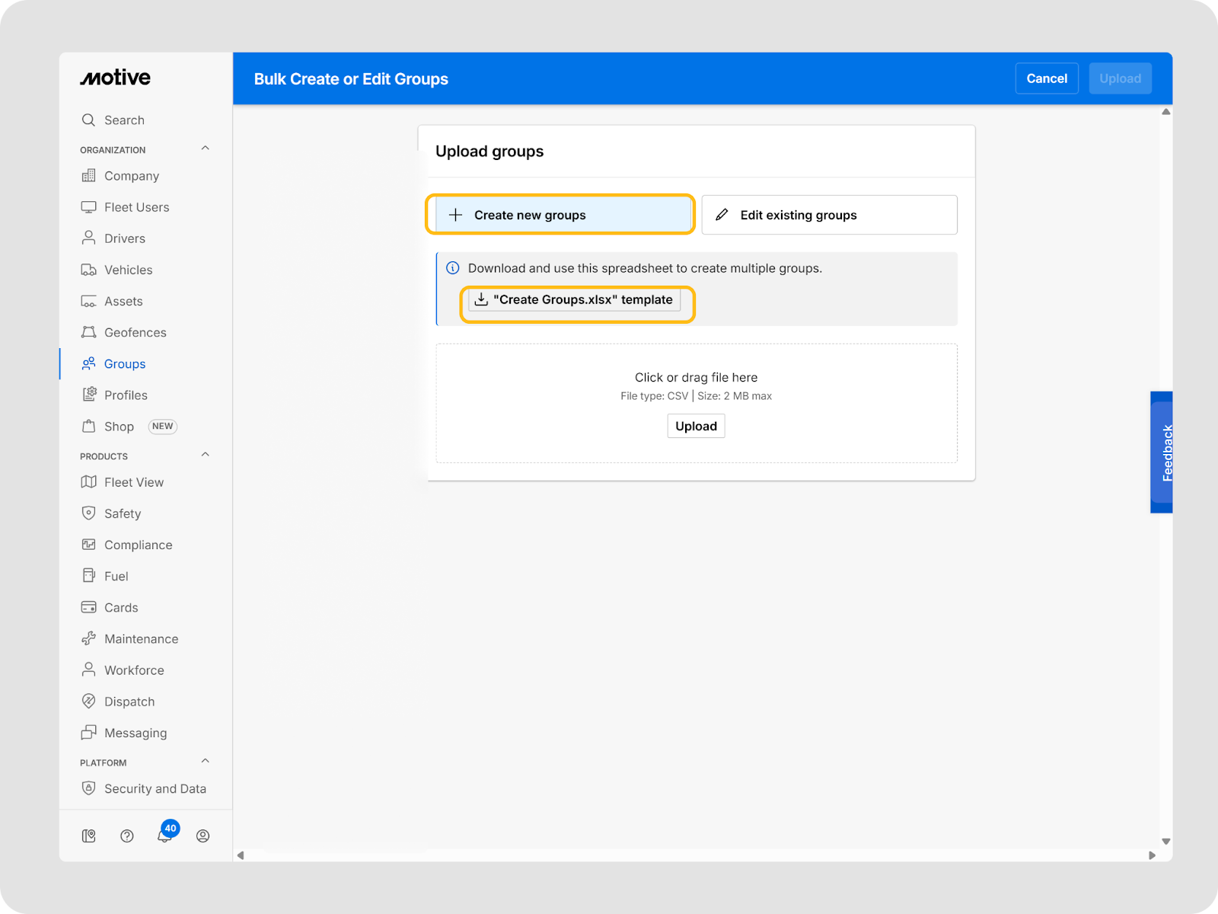Switch to Edit existing groups option
Screen dimensions: 1218x914
[829, 215]
